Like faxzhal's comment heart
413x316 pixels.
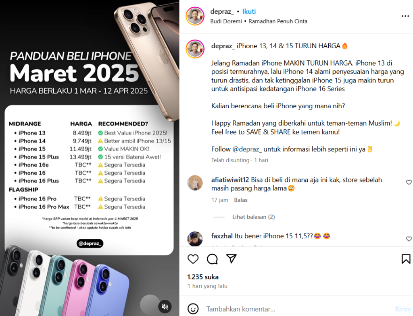409,239
